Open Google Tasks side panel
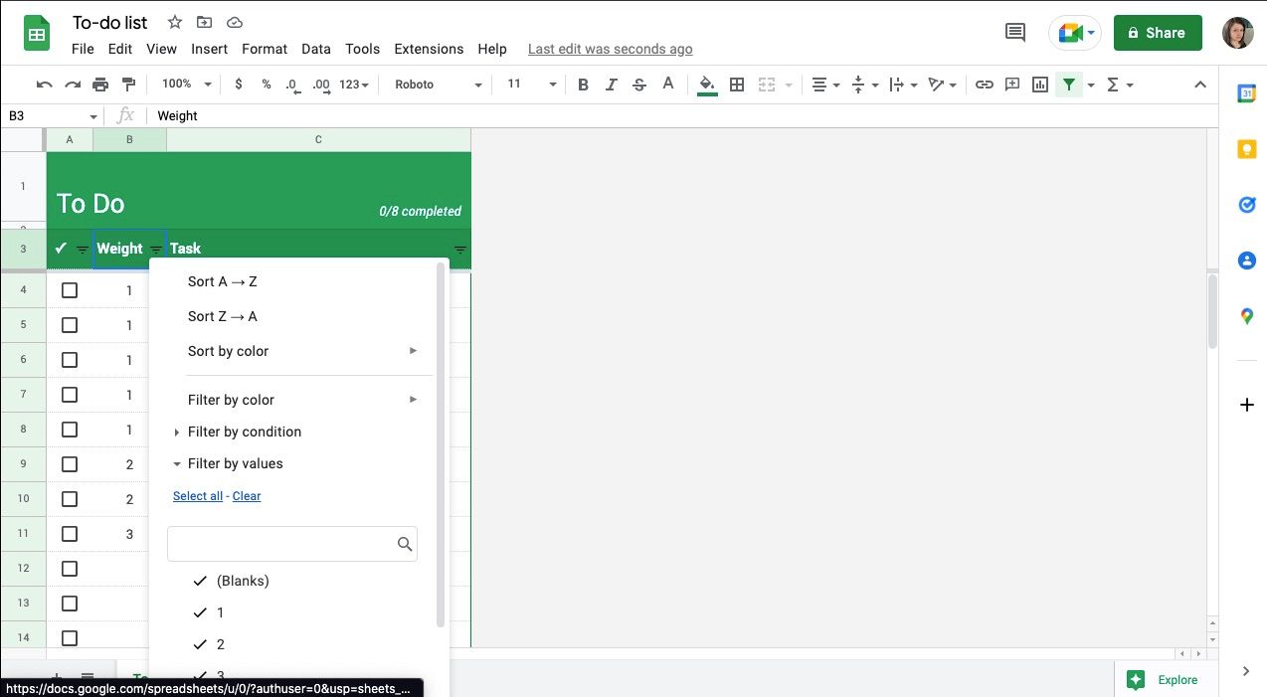 (x=1247, y=205)
